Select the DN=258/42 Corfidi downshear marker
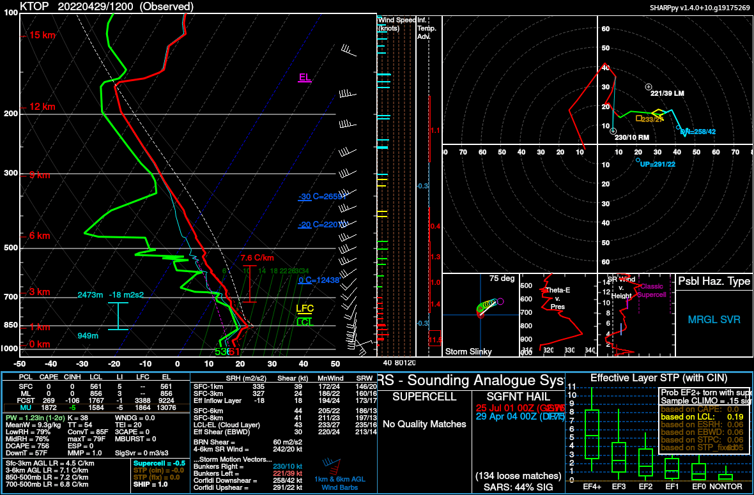 click(x=678, y=128)
